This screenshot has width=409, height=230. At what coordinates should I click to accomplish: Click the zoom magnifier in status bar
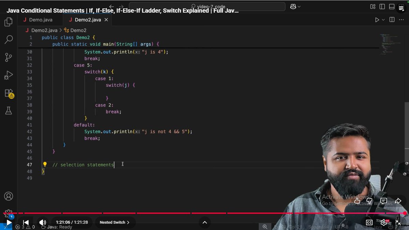pos(265,227)
